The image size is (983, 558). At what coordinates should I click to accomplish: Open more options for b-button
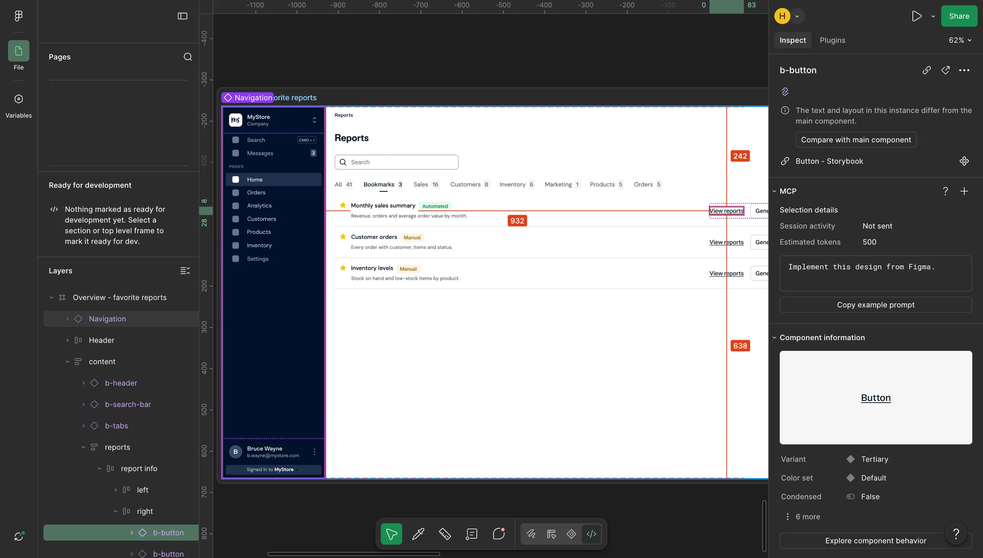click(x=964, y=70)
